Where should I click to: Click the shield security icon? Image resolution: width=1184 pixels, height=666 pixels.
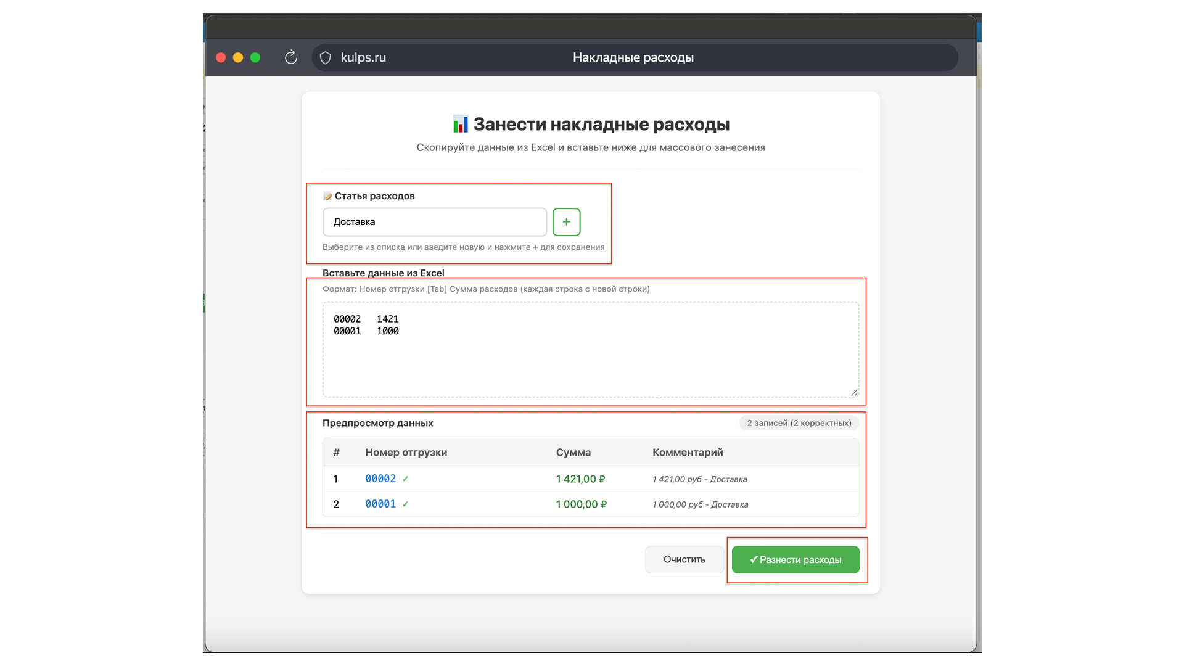[326, 57]
